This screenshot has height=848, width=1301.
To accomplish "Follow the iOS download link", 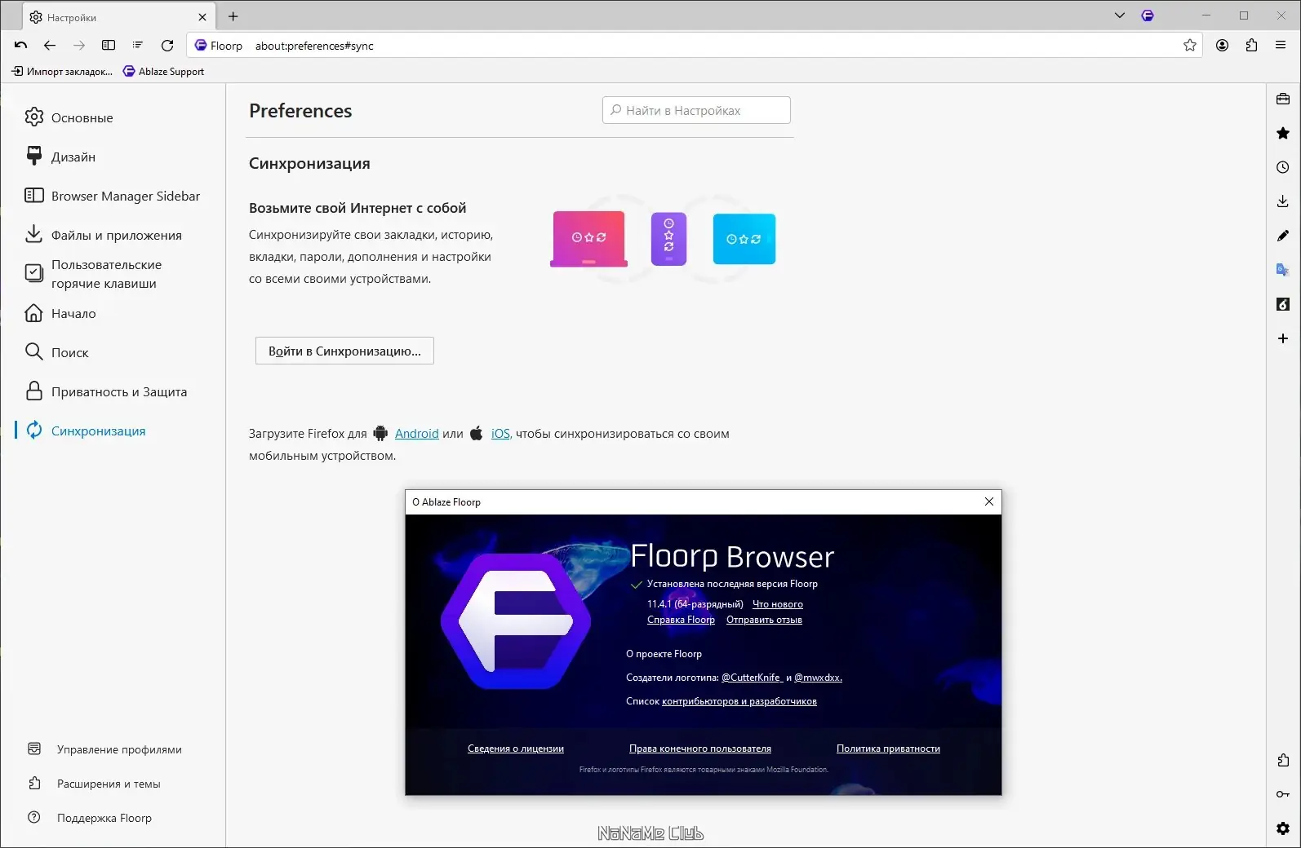I will pos(501,434).
